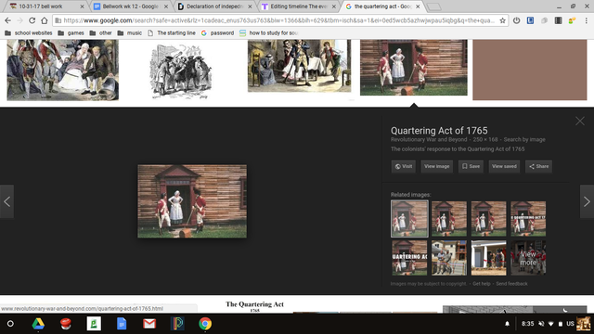Open the dark striped extension icon

click(558, 20)
